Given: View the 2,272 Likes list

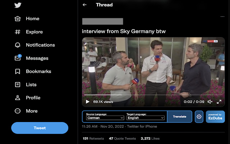Looking at the screenshot, I should point(150,139).
